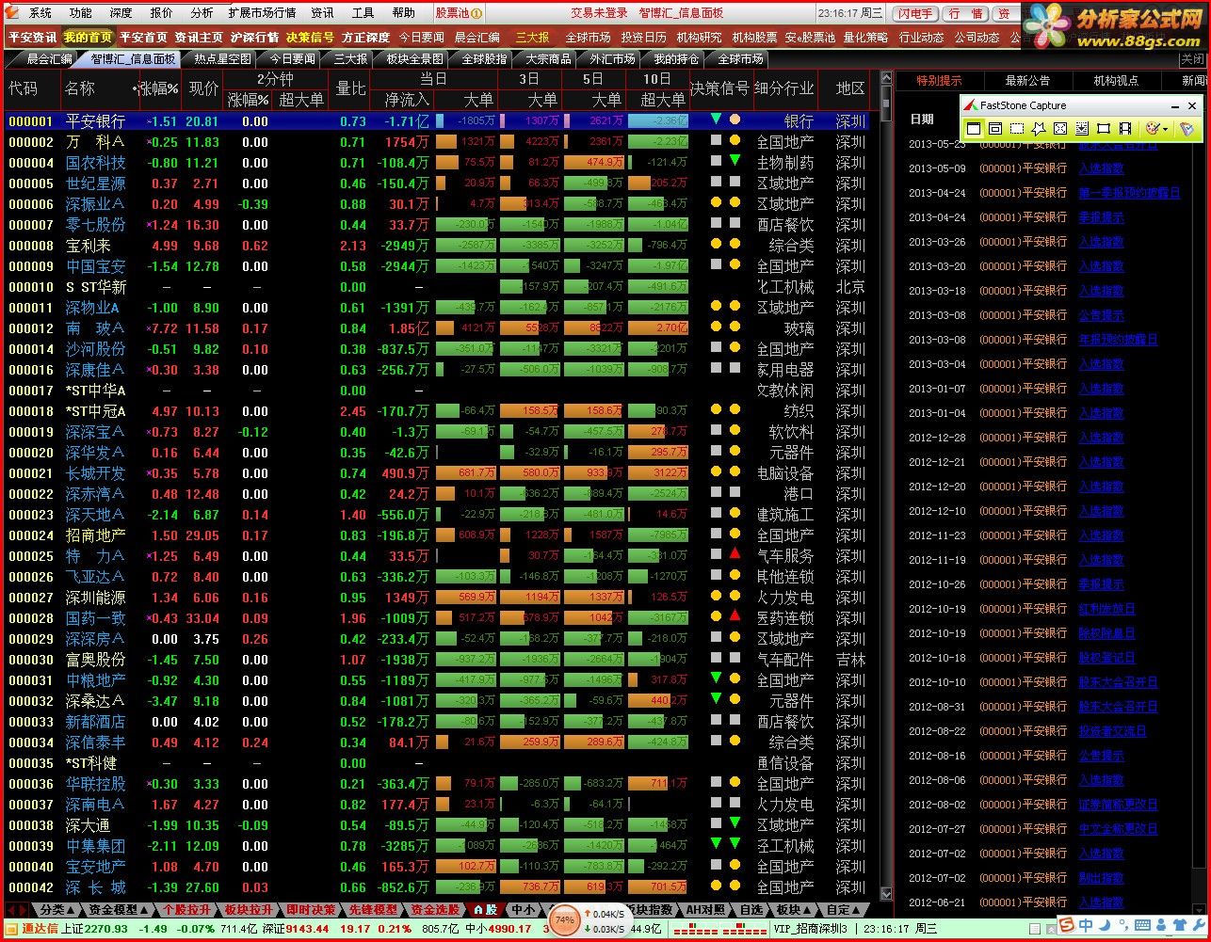
Task: Click the app logo icon top-left
Action: point(13,12)
